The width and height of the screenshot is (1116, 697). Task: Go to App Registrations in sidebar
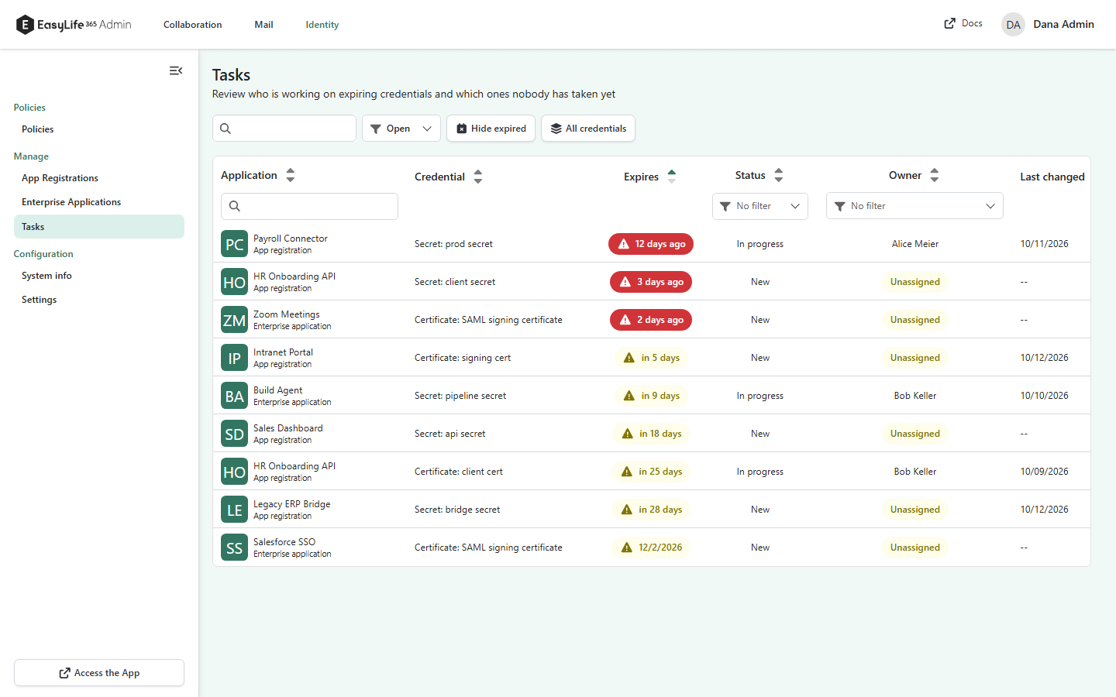pyautogui.click(x=99, y=178)
